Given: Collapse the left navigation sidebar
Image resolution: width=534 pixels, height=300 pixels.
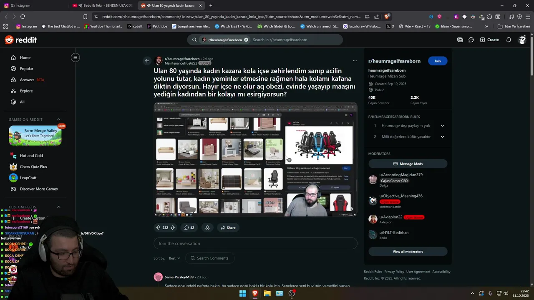Looking at the screenshot, I should pyautogui.click(x=75, y=57).
